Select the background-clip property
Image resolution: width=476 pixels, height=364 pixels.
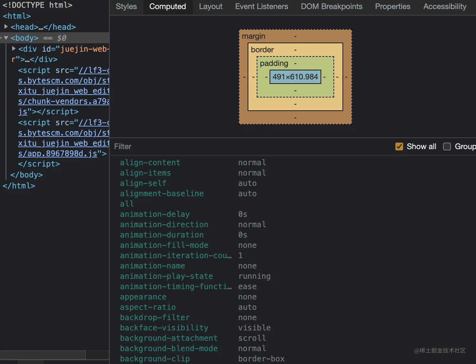(x=155, y=359)
